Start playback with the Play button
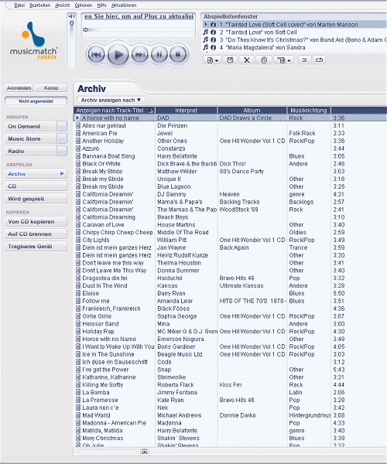Viewport: 387px width, 464px height. 118,54
